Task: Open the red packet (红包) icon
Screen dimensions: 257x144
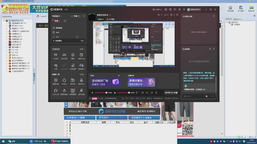Action: pyautogui.click(x=81, y=56)
